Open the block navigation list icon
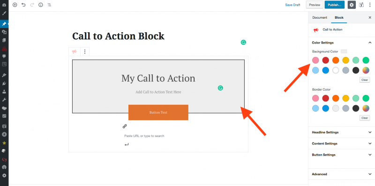This screenshot has width=375, height=186. [49, 5]
